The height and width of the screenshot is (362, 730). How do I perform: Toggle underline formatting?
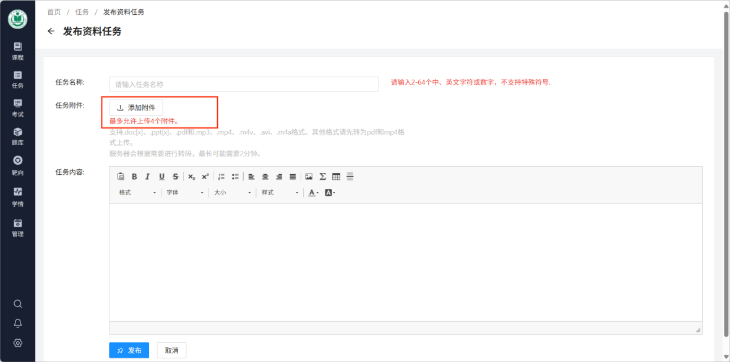click(x=162, y=177)
